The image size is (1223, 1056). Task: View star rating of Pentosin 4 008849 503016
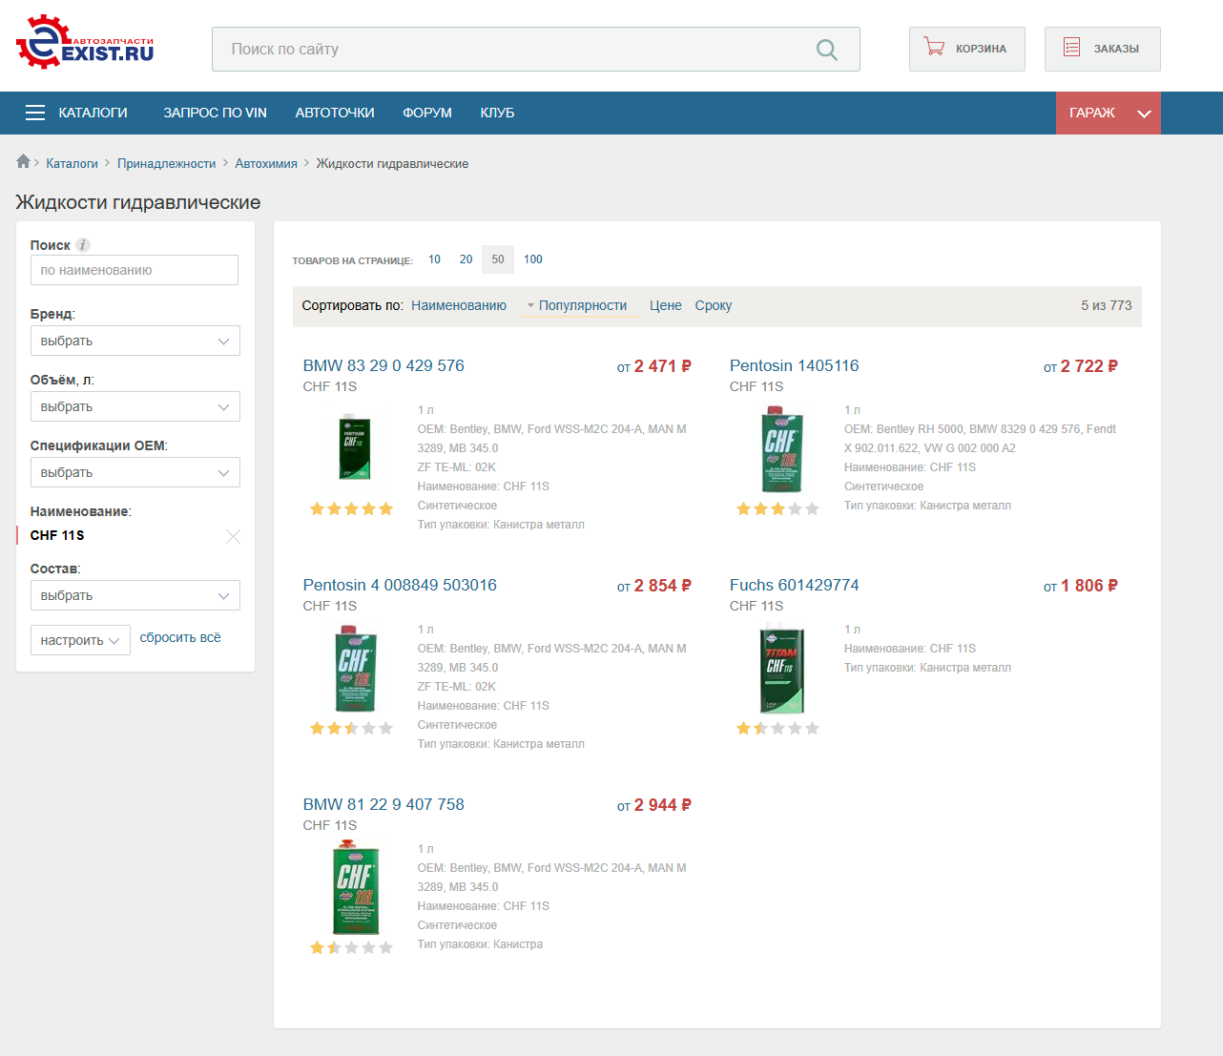pyautogui.click(x=351, y=729)
